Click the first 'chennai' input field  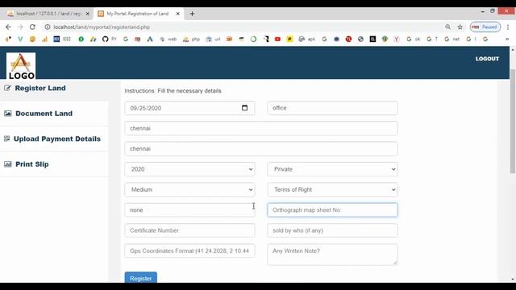coord(261,128)
